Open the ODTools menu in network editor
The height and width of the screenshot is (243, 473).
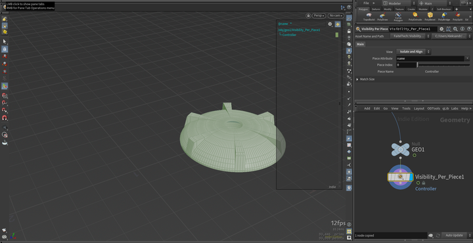click(x=434, y=108)
